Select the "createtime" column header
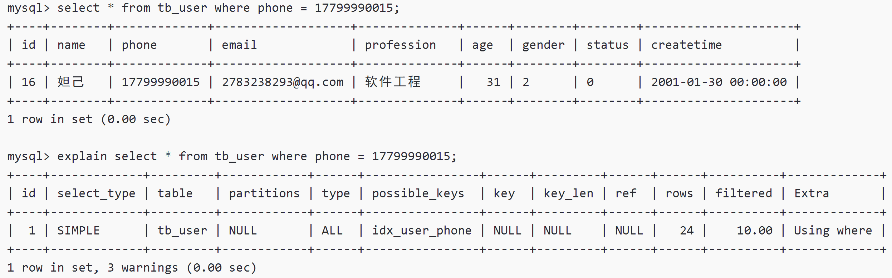Image resolution: width=892 pixels, height=278 pixels. 686,45
